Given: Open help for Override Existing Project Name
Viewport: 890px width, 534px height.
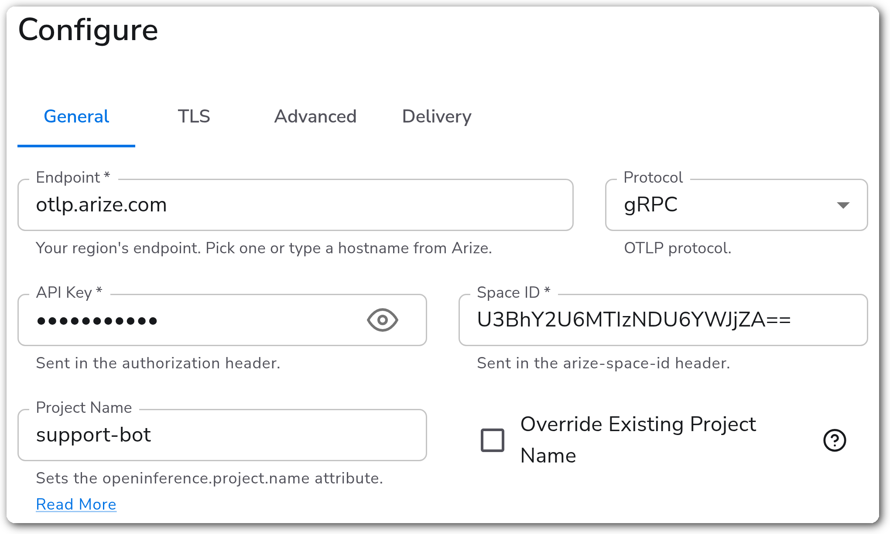Looking at the screenshot, I should [835, 440].
